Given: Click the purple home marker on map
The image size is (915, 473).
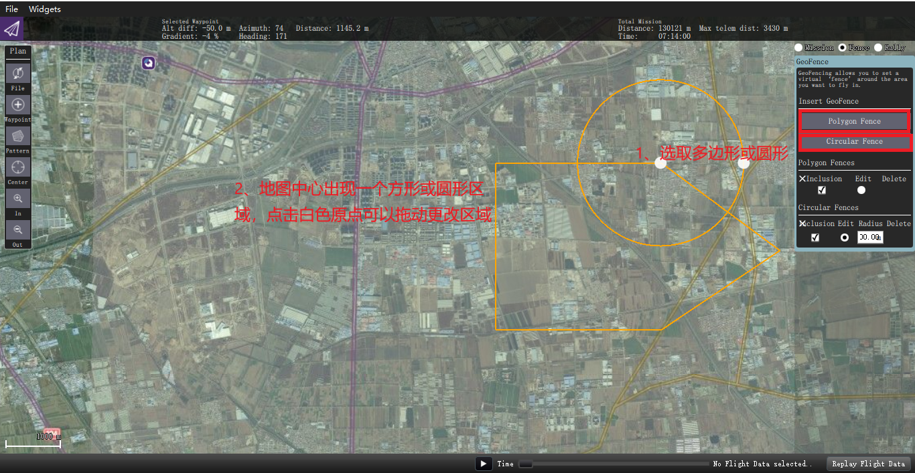Looking at the screenshot, I should pos(149,62).
